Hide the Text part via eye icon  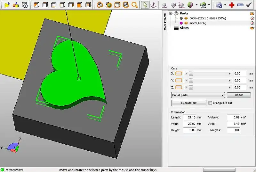(x=186, y=23)
